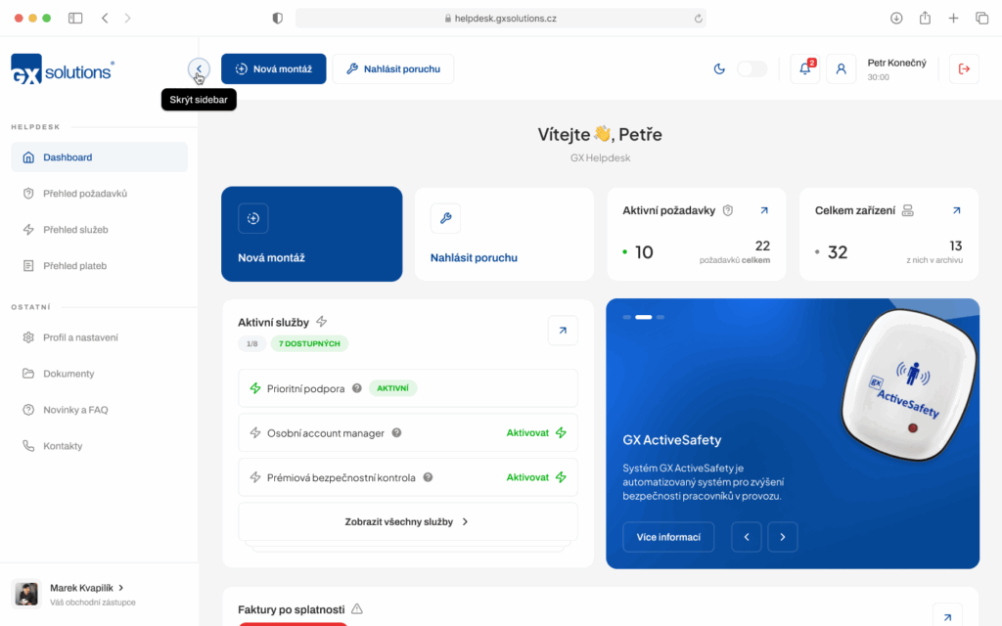Go to next banner slide

(782, 537)
